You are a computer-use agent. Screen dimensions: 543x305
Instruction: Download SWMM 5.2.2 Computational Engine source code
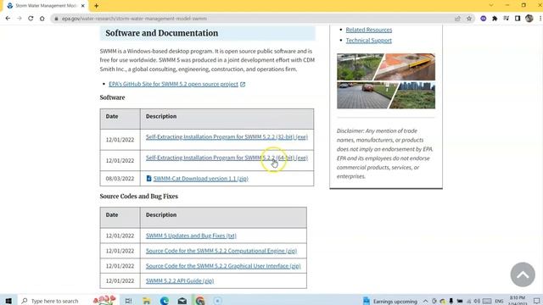coord(221,251)
